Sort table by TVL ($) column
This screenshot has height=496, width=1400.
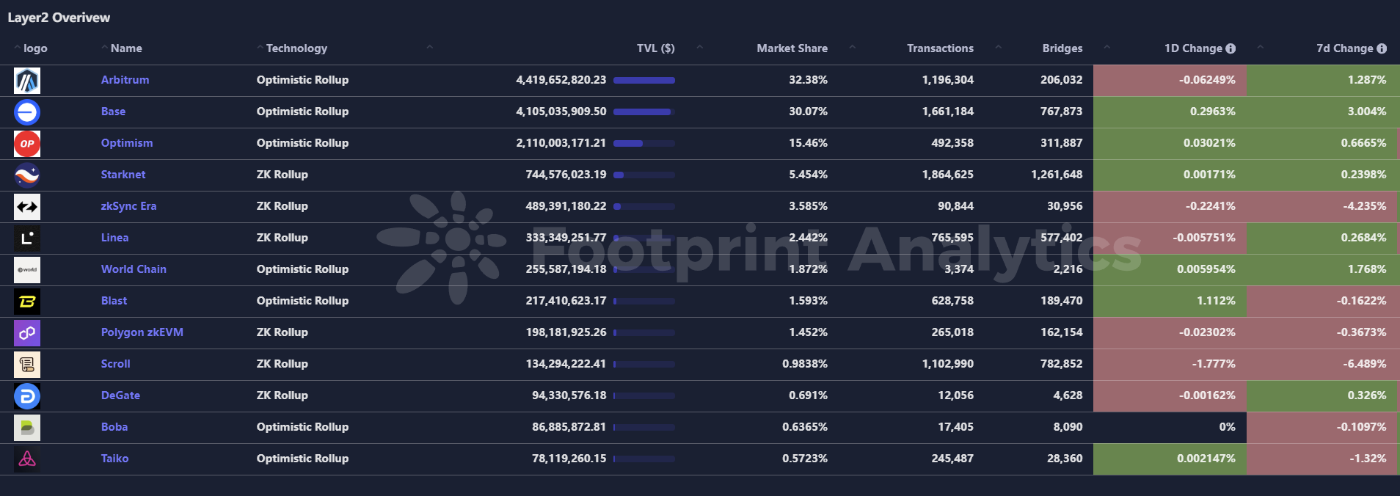[x=655, y=48]
